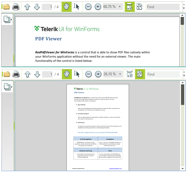This screenshot has width=187, height=172.
Task: Click bottom viewer vertical scrollbar thumb
Action: [182, 95]
